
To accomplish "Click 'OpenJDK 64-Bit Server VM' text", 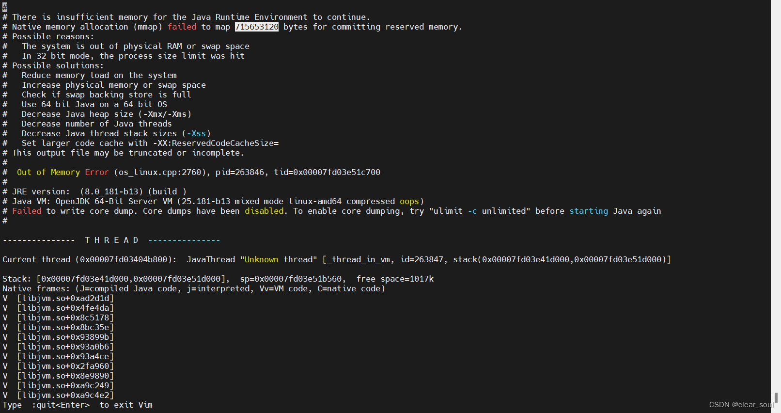I will coord(114,201).
